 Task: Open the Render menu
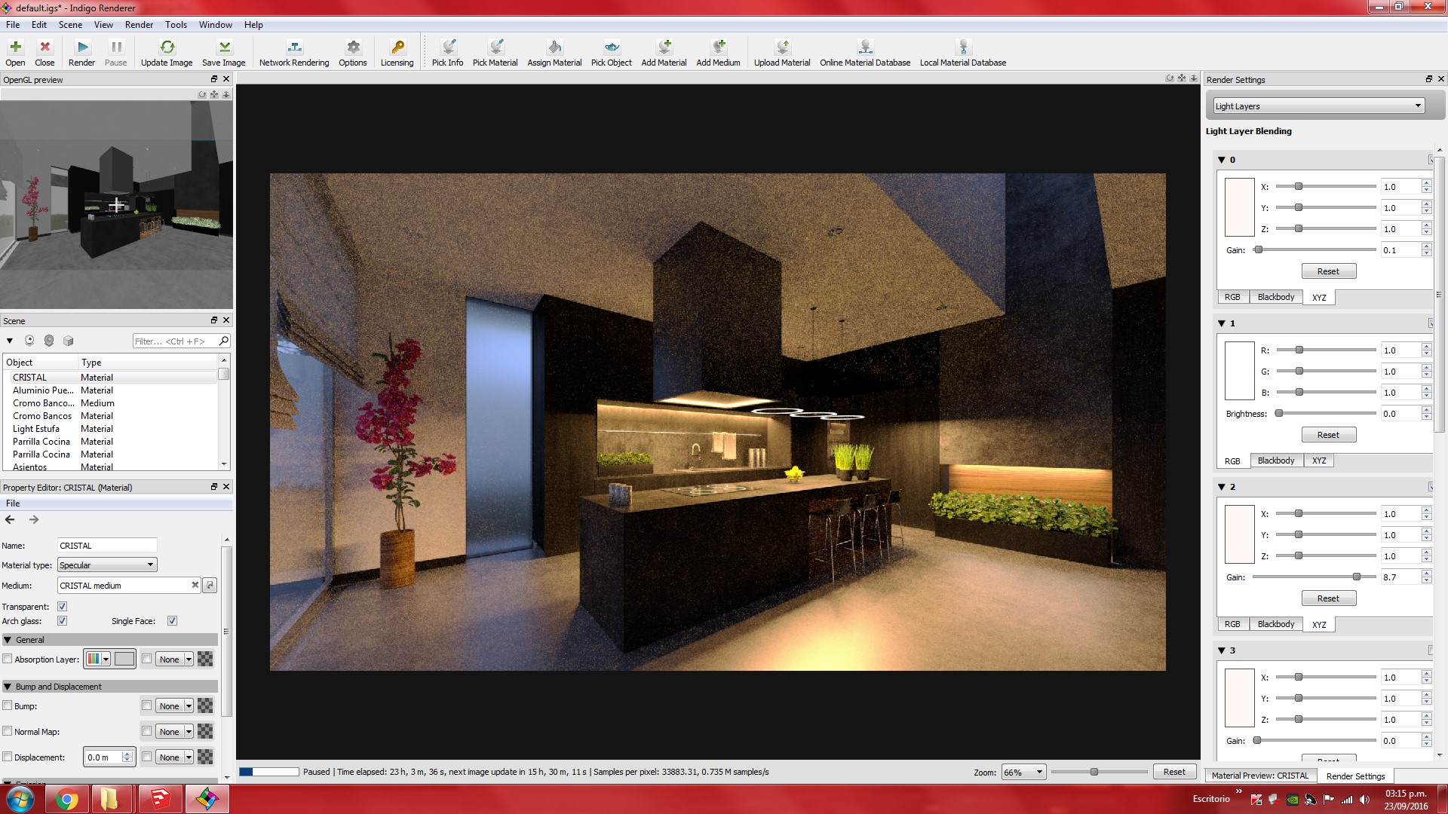click(x=139, y=25)
